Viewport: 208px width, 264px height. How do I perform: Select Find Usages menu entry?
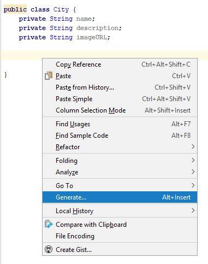pyautogui.click(x=120, y=124)
